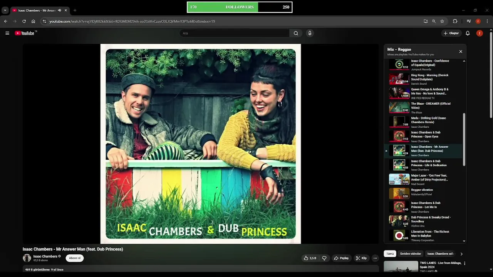493x277 pixels.
Task: Click the video title text below the player
Action: coord(73,249)
